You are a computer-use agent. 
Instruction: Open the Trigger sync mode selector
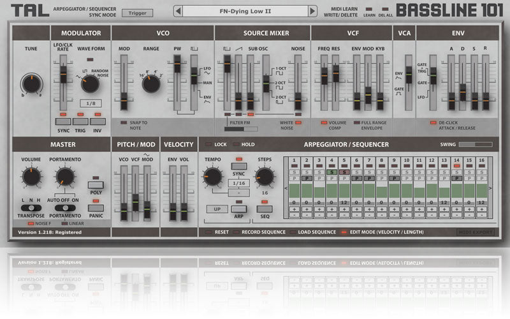(x=137, y=13)
